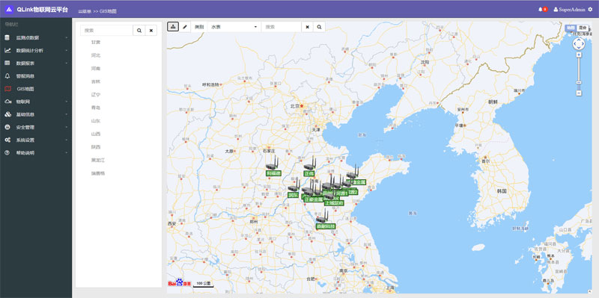The width and height of the screenshot is (599, 298).
Task: Select the pencil edit tool above map
Action: [x=185, y=27]
